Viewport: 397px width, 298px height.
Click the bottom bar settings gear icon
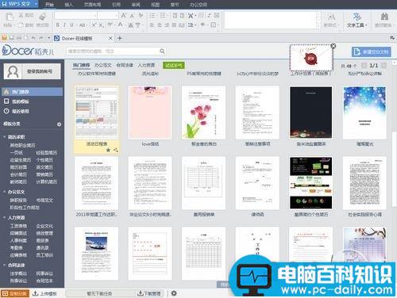click(x=174, y=293)
